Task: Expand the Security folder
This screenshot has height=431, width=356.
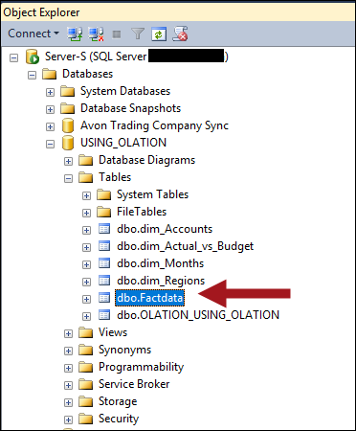Action: pyautogui.click(x=68, y=420)
